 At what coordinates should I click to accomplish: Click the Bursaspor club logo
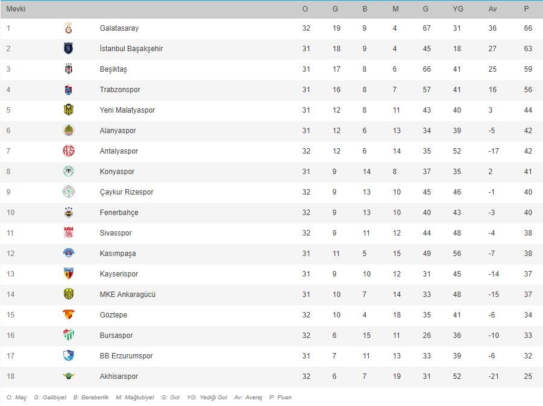(x=69, y=336)
